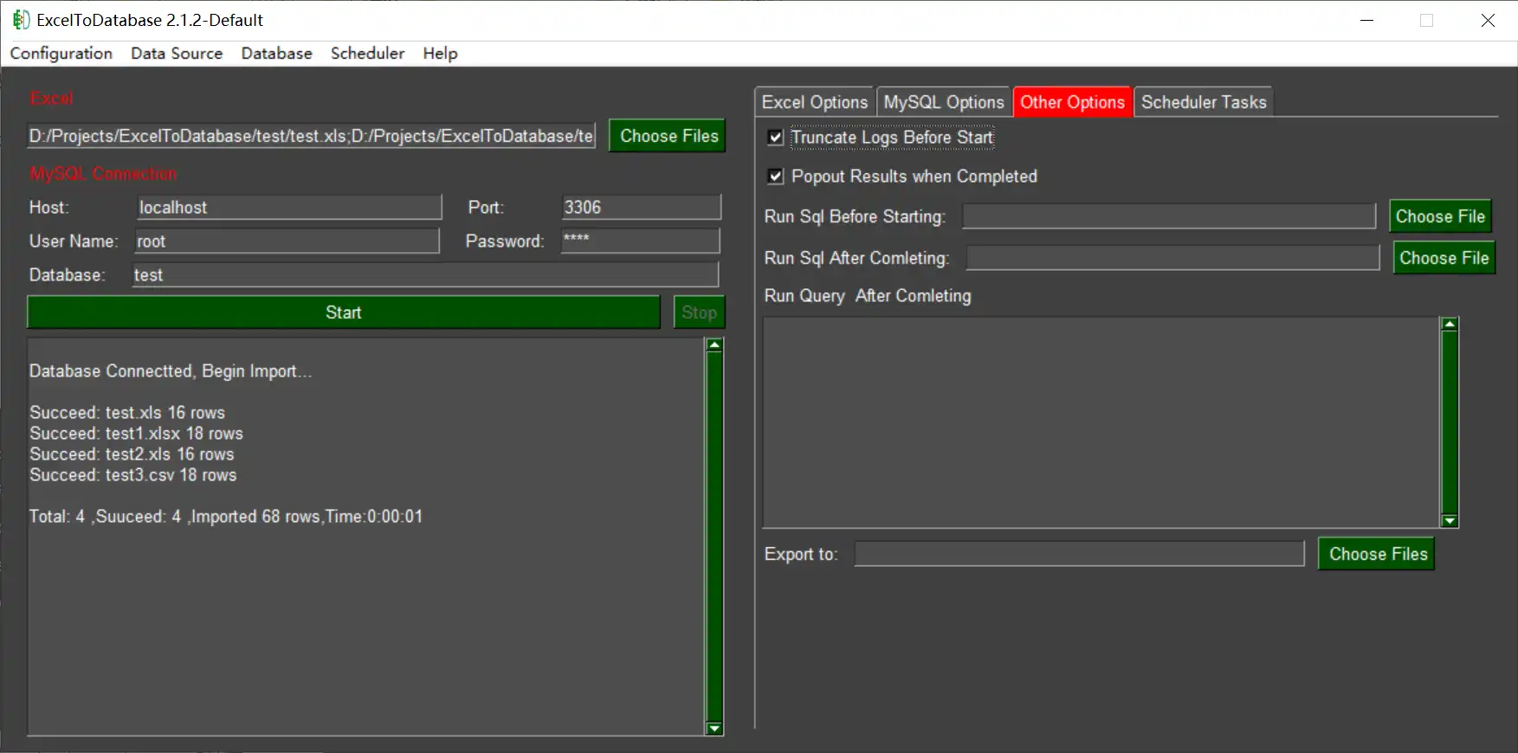Click the query box scroll up arrow
Viewport: 1518px width, 753px height.
[x=1450, y=324]
